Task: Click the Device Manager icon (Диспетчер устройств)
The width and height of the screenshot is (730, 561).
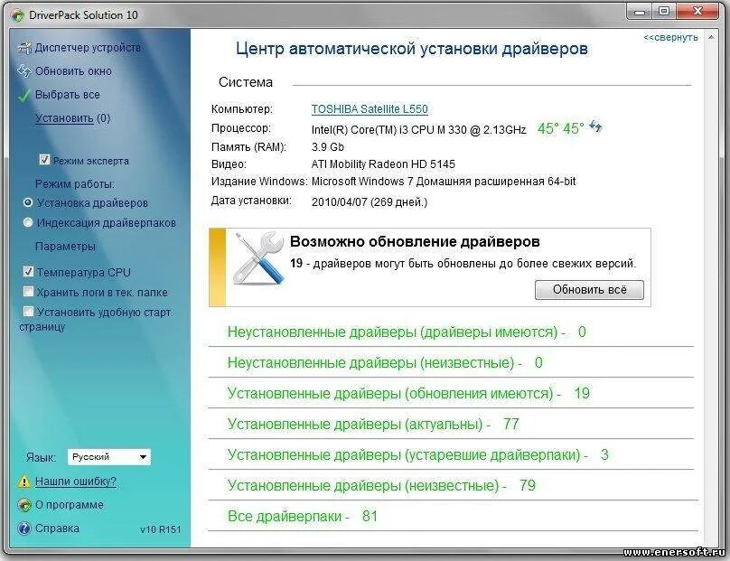Action: point(24,48)
